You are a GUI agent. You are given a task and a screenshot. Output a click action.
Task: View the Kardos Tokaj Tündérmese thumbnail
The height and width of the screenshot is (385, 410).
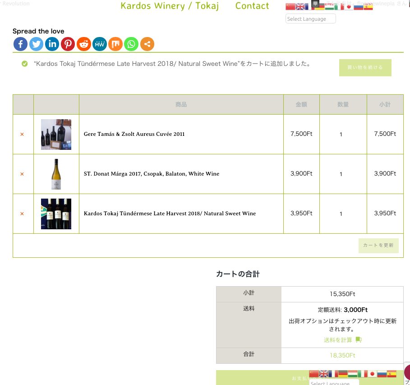click(x=56, y=214)
